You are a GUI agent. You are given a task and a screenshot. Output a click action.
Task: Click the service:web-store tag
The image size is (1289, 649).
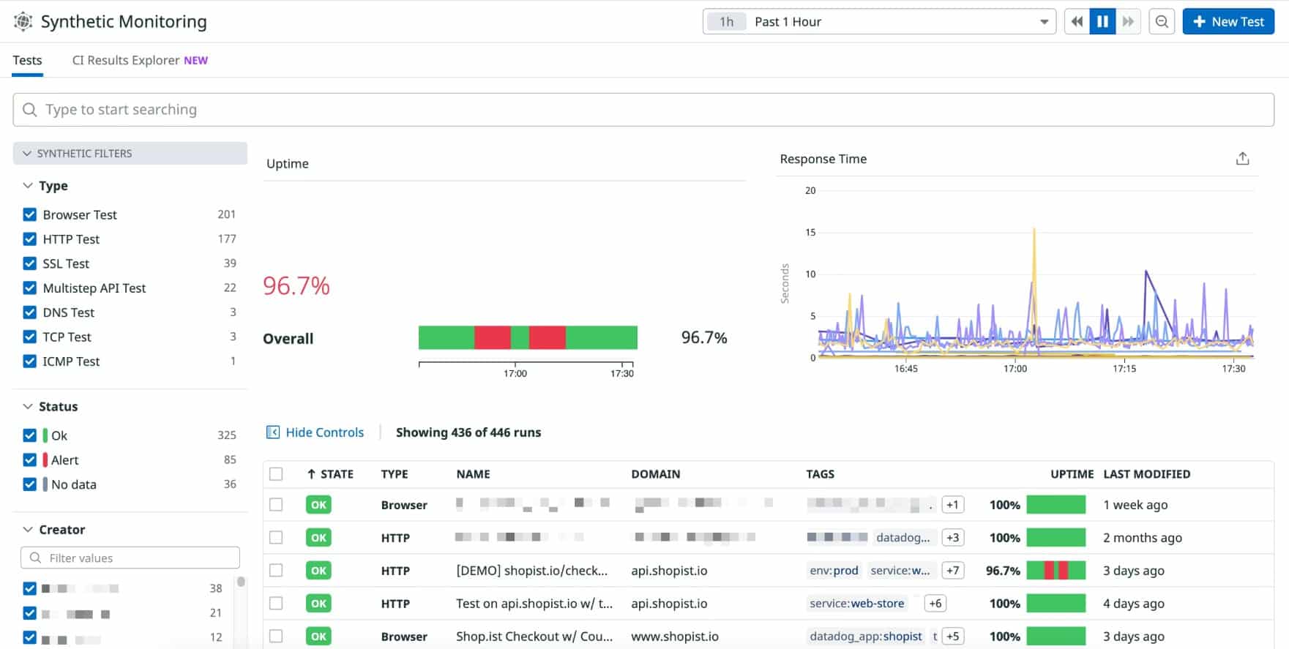[x=857, y=604]
